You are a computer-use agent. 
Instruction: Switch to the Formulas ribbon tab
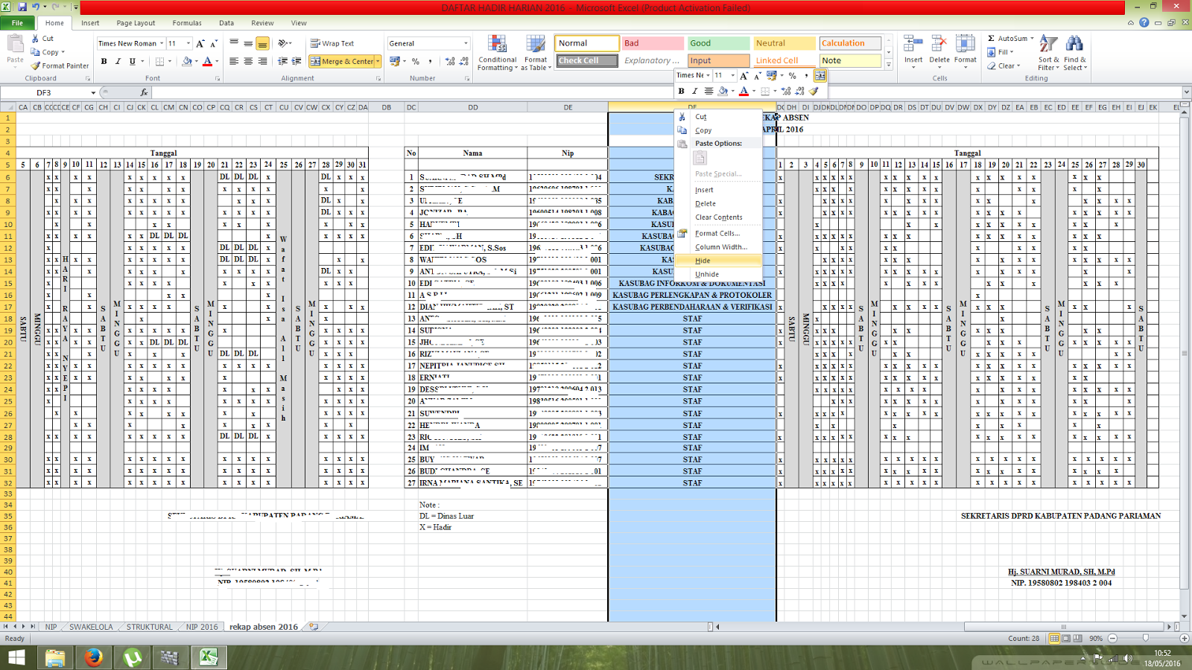(x=187, y=22)
